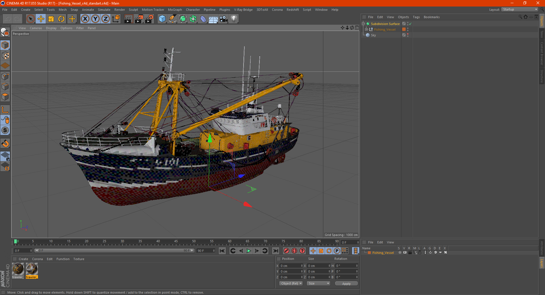Toggle Autokeying button
545x295 pixels.
tap(294, 251)
